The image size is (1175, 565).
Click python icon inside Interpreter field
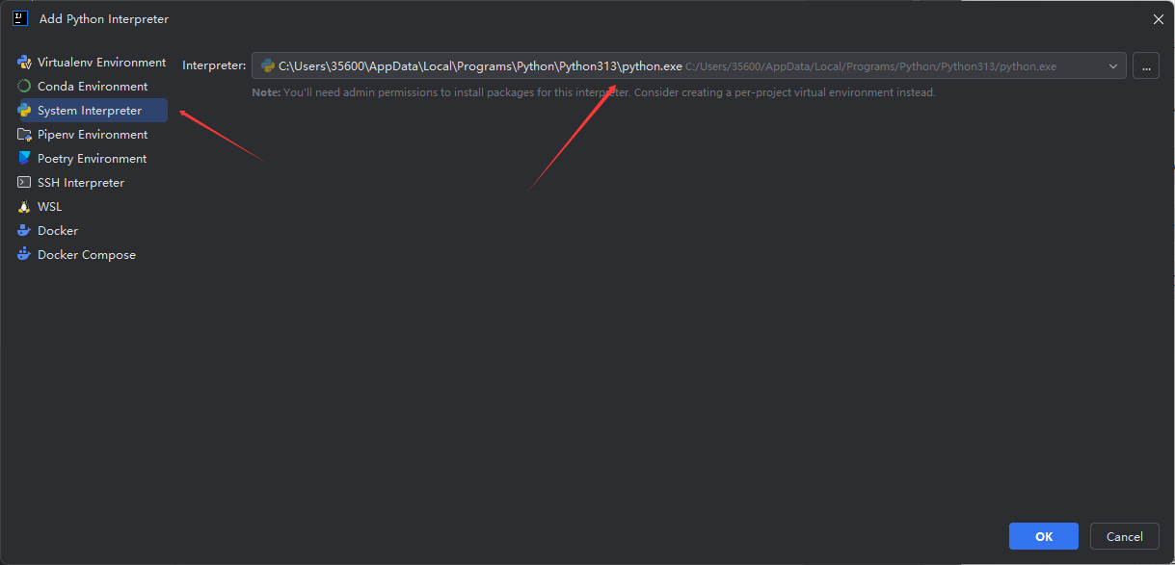[x=268, y=66]
